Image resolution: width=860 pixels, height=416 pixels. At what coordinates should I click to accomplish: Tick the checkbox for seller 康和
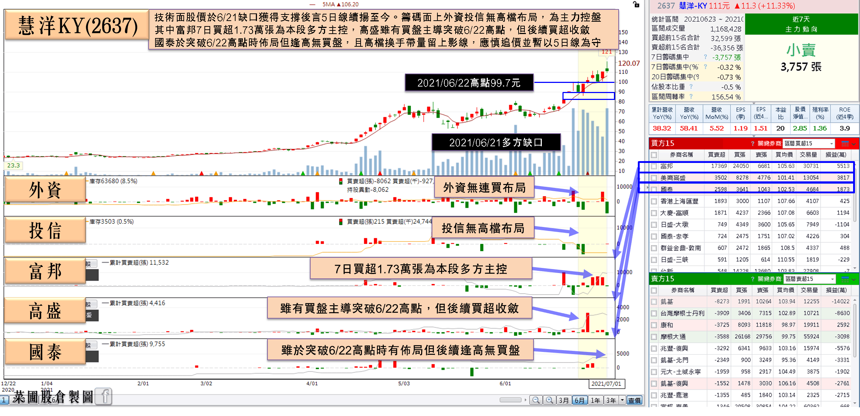click(654, 325)
